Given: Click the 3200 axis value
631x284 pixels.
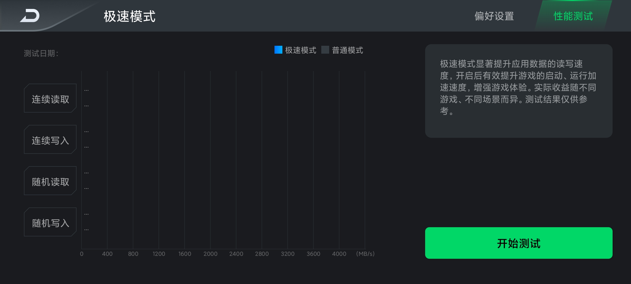Looking at the screenshot, I should (288, 254).
